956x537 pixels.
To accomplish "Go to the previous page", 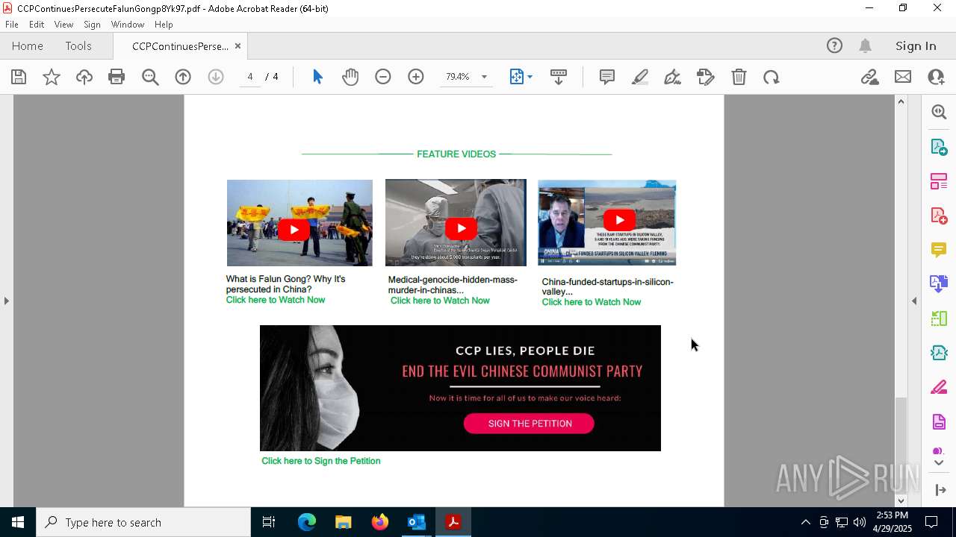I will tap(183, 77).
